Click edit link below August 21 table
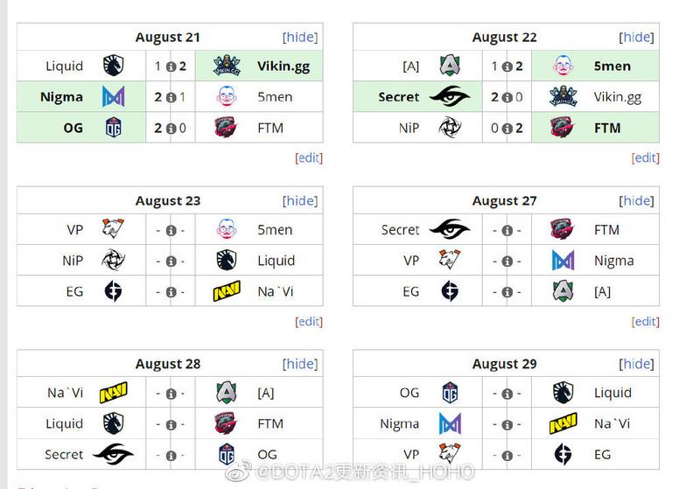This screenshot has height=489, width=700. coord(309,157)
